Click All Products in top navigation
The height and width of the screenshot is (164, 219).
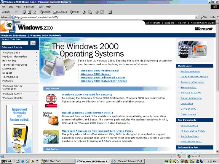(x=153, y=23)
